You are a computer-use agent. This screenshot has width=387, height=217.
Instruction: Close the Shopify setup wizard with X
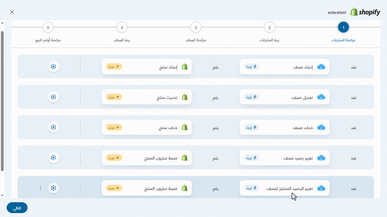tap(12, 12)
